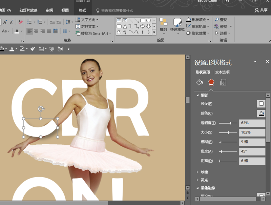Image resolution: width=271 pixels, height=205 pixels.
Task: Click the numbered list icon
Action: (40, 22)
